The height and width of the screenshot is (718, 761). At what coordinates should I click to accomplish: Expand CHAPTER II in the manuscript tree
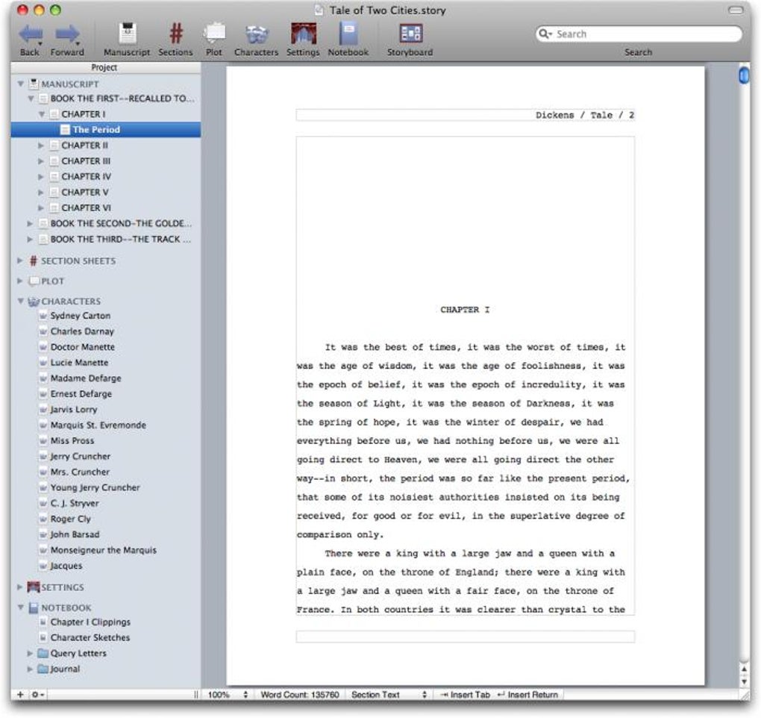click(x=41, y=146)
